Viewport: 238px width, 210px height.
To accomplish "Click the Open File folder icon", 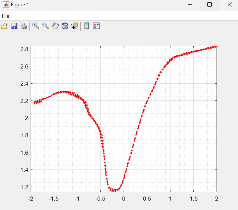I will [x=4, y=26].
